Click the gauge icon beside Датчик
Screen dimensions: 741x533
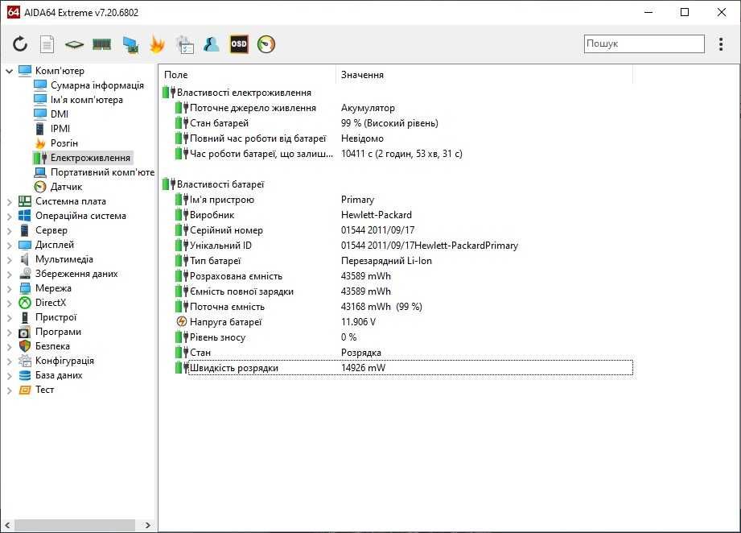pyautogui.click(x=41, y=187)
